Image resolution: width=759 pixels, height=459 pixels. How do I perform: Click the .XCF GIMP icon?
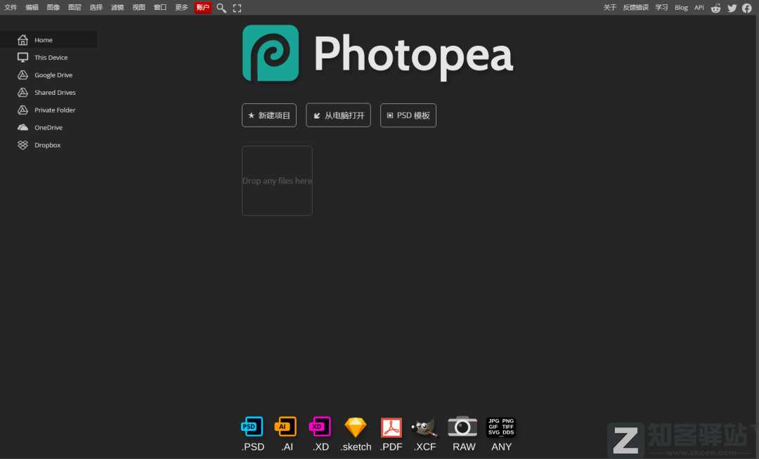(x=424, y=427)
